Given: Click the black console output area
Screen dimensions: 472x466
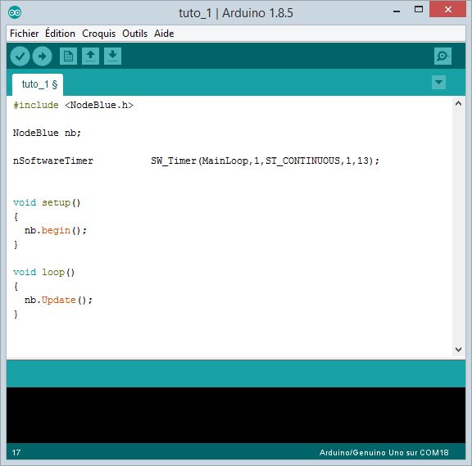Looking at the screenshot, I should 236,415.
